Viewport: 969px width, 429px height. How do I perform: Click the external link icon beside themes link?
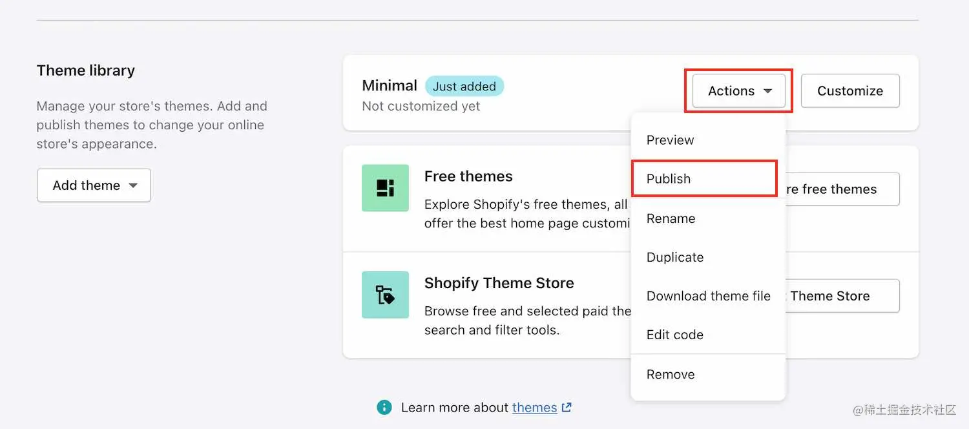[566, 407]
